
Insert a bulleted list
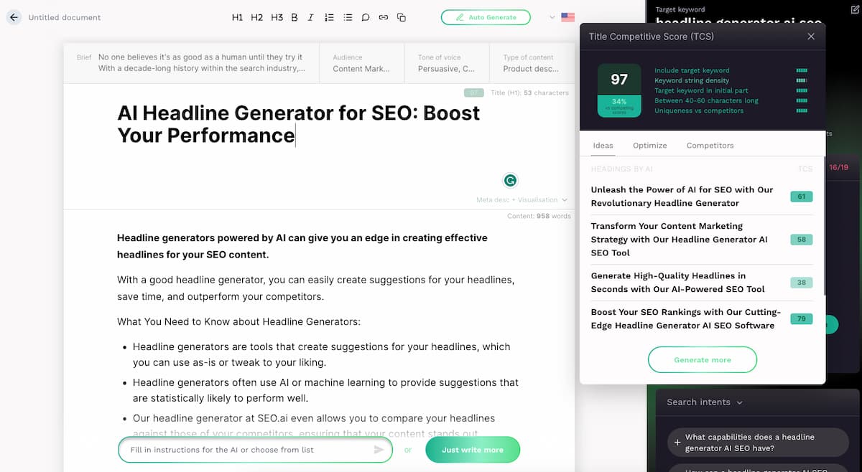pos(348,17)
